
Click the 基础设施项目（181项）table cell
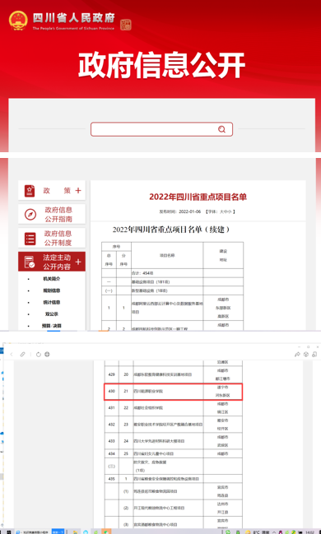pyautogui.click(x=167, y=282)
